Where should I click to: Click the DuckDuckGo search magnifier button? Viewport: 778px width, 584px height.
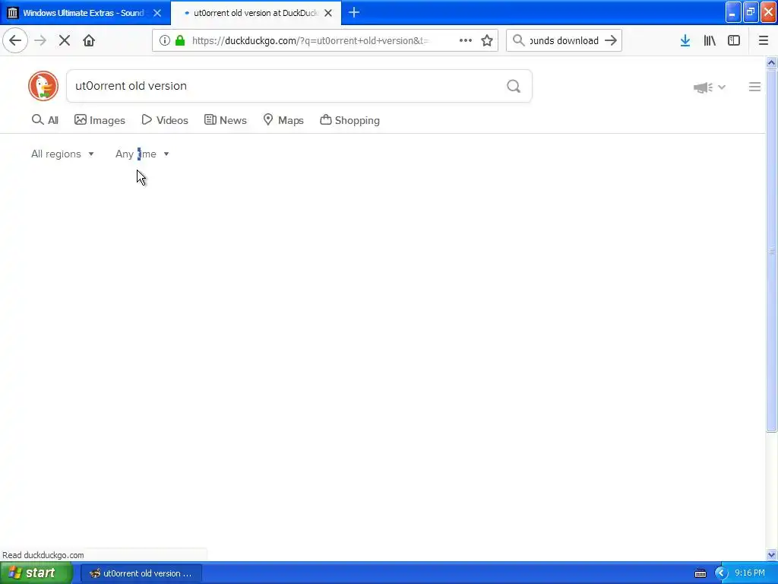coord(514,87)
